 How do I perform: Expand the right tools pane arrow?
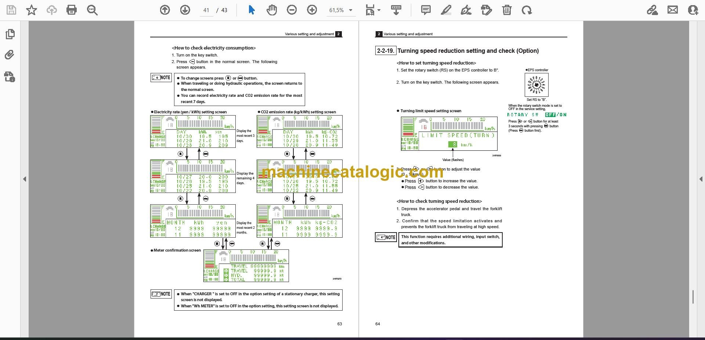tap(701, 179)
